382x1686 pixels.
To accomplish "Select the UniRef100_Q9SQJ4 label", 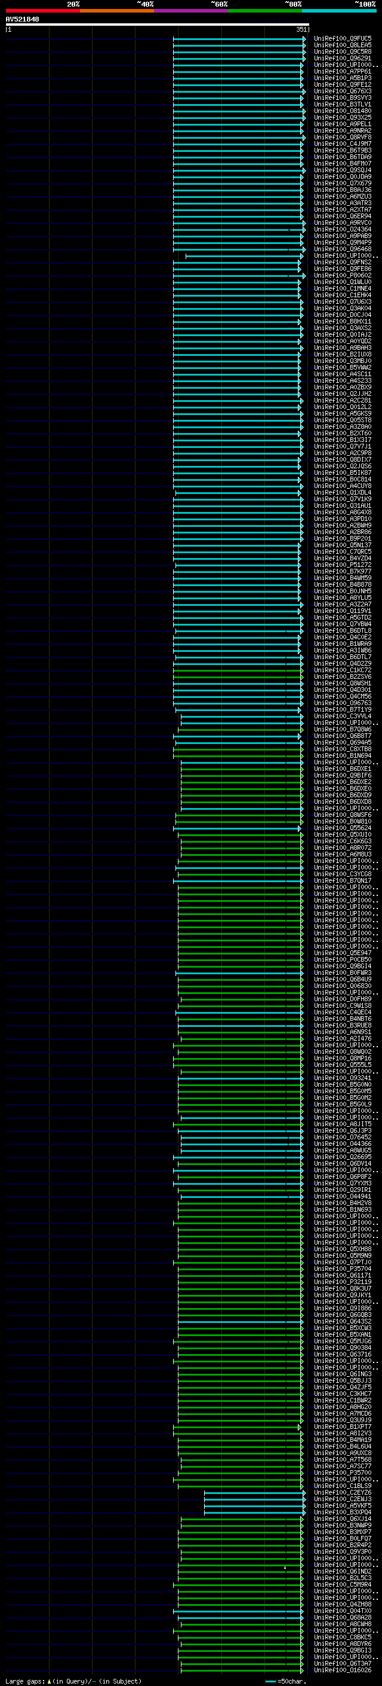I will coord(343,170).
